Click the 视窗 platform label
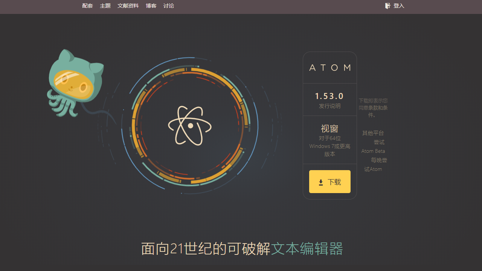The height and width of the screenshot is (271, 482). click(329, 129)
